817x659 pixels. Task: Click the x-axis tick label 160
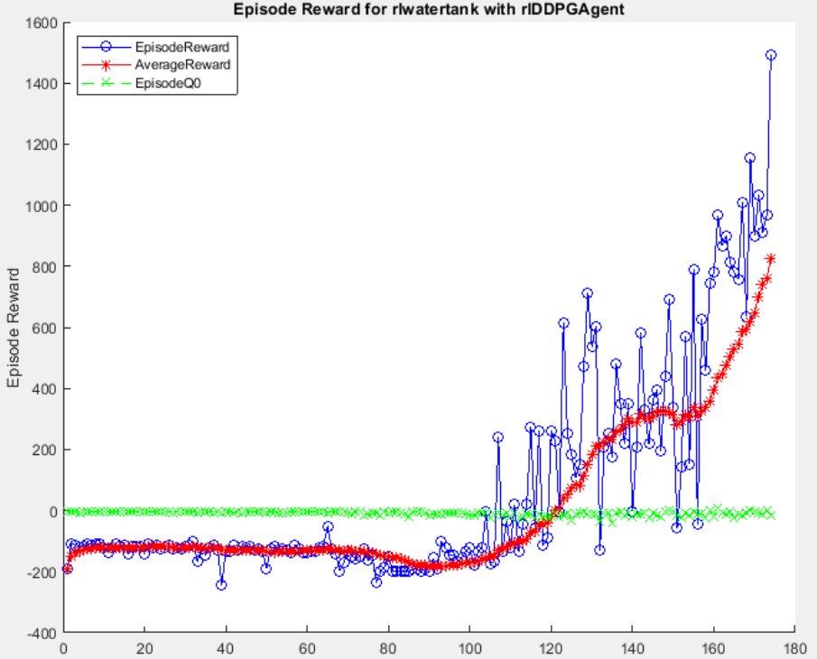pyautogui.click(x=713, y=649)
